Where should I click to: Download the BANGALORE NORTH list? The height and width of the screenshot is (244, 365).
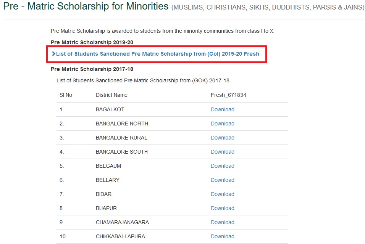pos(223,124)
